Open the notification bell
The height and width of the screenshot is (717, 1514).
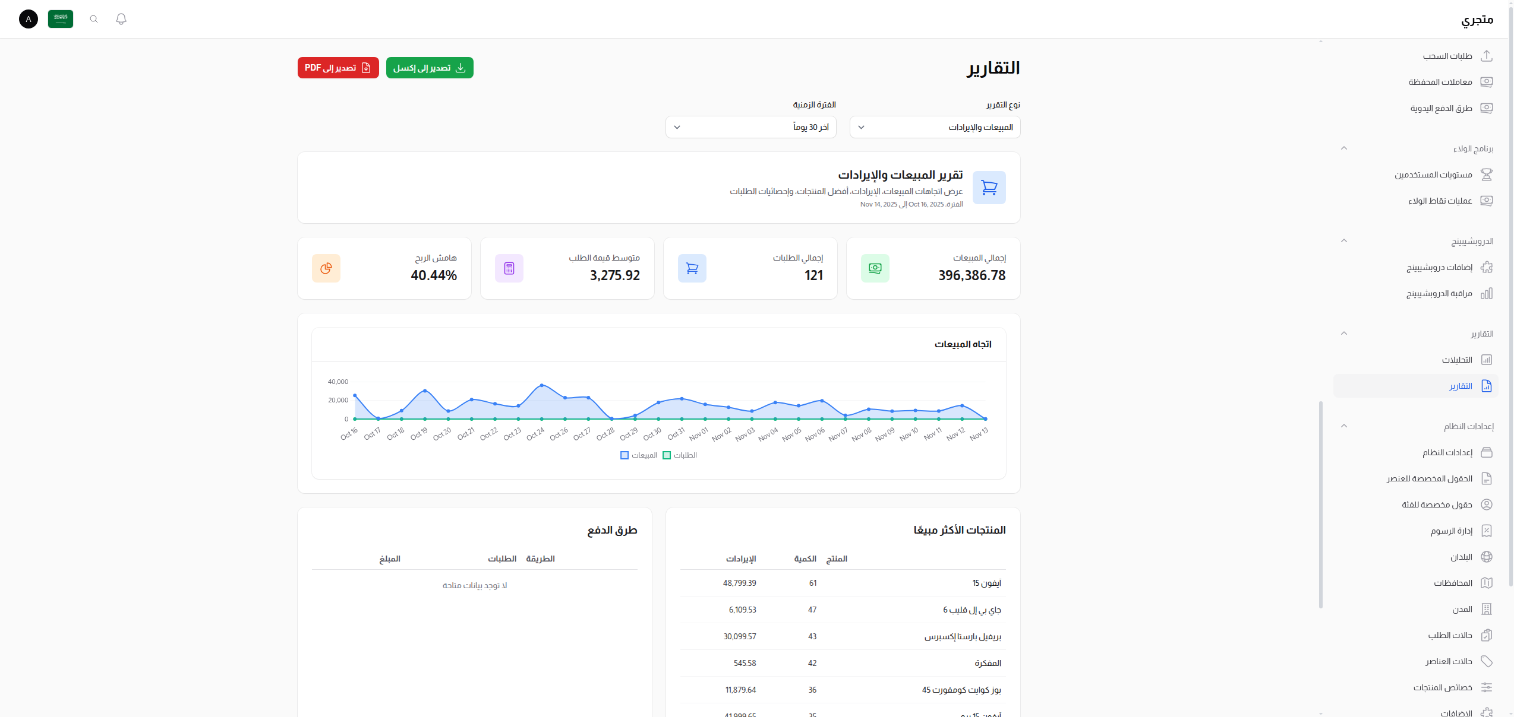point(121,19)
